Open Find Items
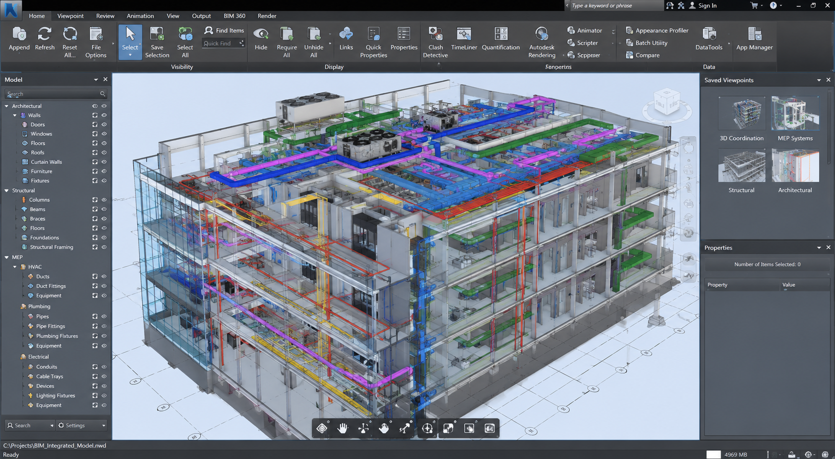Image resolution: width=835 pixels, height=459 pixels. [x=224, y=30]
